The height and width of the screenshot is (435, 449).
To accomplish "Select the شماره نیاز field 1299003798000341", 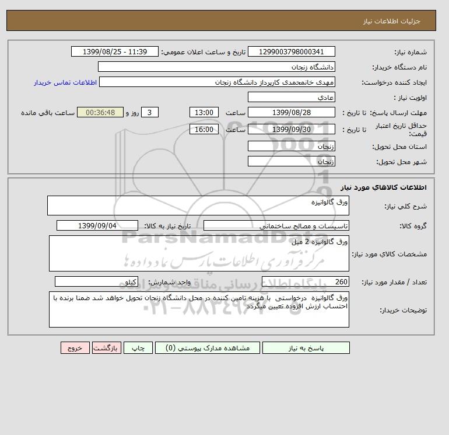I will pyautogui.click(x=291, y=51).
